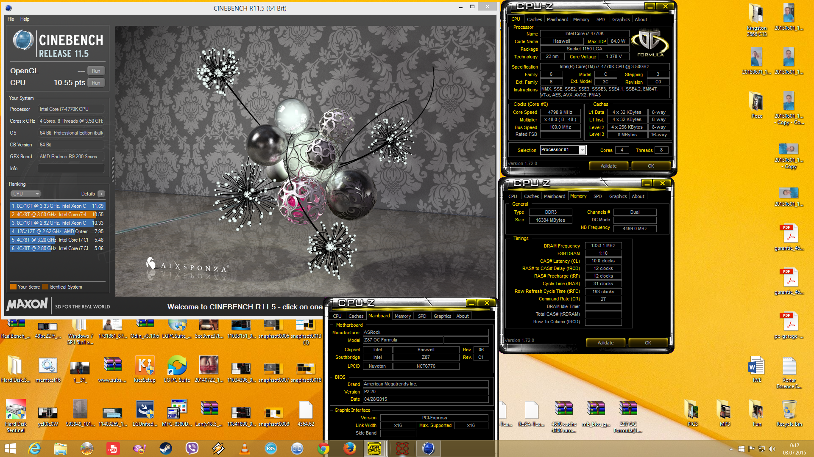
Task: Open the MP3 app on the taskbar
Action: (113, 449)
